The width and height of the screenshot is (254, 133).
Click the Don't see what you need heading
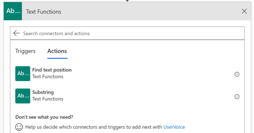[44, 117]
